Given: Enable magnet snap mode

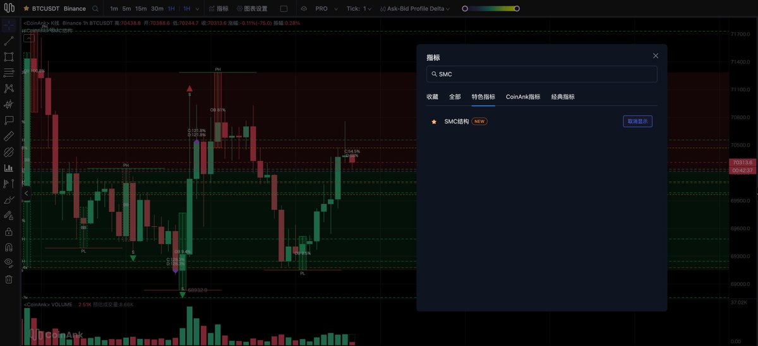Looking at the screenshot, I should [x=9, y=248].
